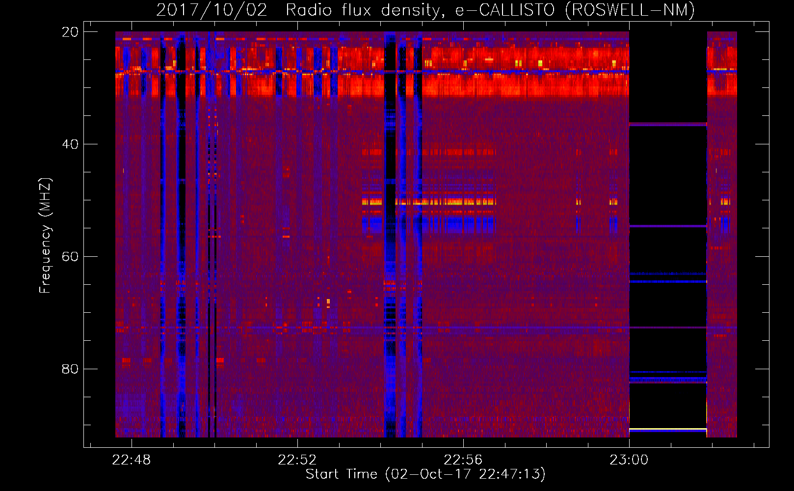Click the 22:52 time tick label
This screenshot has width=794, height=491.
pyautogui.click(x=297, y=460)
